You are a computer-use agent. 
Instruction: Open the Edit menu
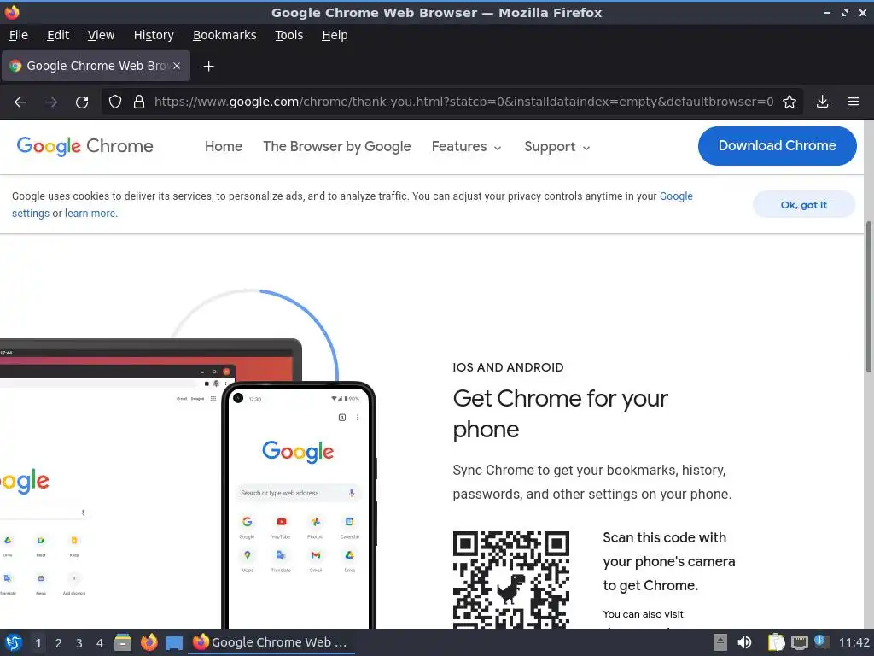[58, 35]
